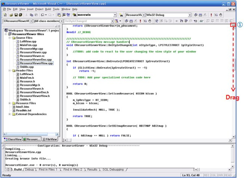Expand the External Dependencies folder
Screen dimensions: 244x178
pos(10,114)
